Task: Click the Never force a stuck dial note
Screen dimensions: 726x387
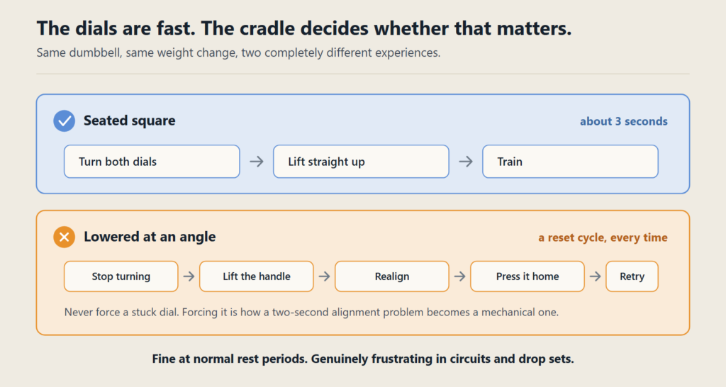Action: (x=312, y=312)
